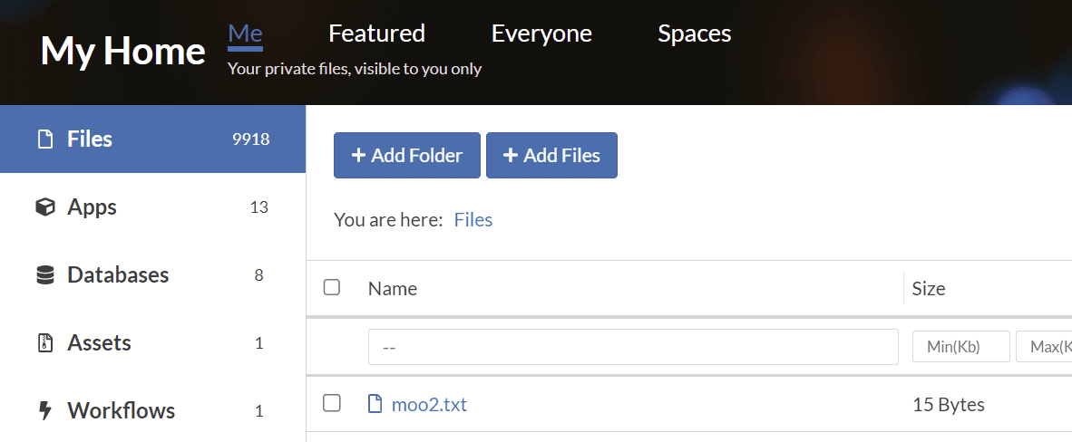The image size is (1072, 442).
Task: Open the moo2.txt file link
Action: 429,404
